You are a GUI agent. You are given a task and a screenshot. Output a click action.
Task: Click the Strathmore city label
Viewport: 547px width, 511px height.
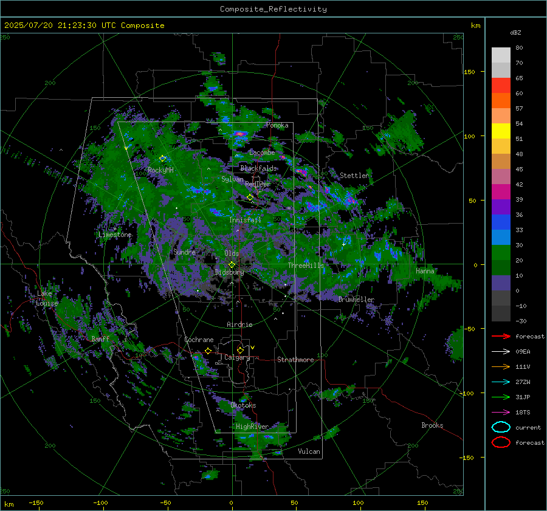coord(295,360)
